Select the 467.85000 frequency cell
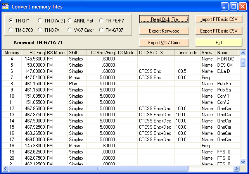Image resolution: width=249 pixels, height=174 pixels. [33, 109]
